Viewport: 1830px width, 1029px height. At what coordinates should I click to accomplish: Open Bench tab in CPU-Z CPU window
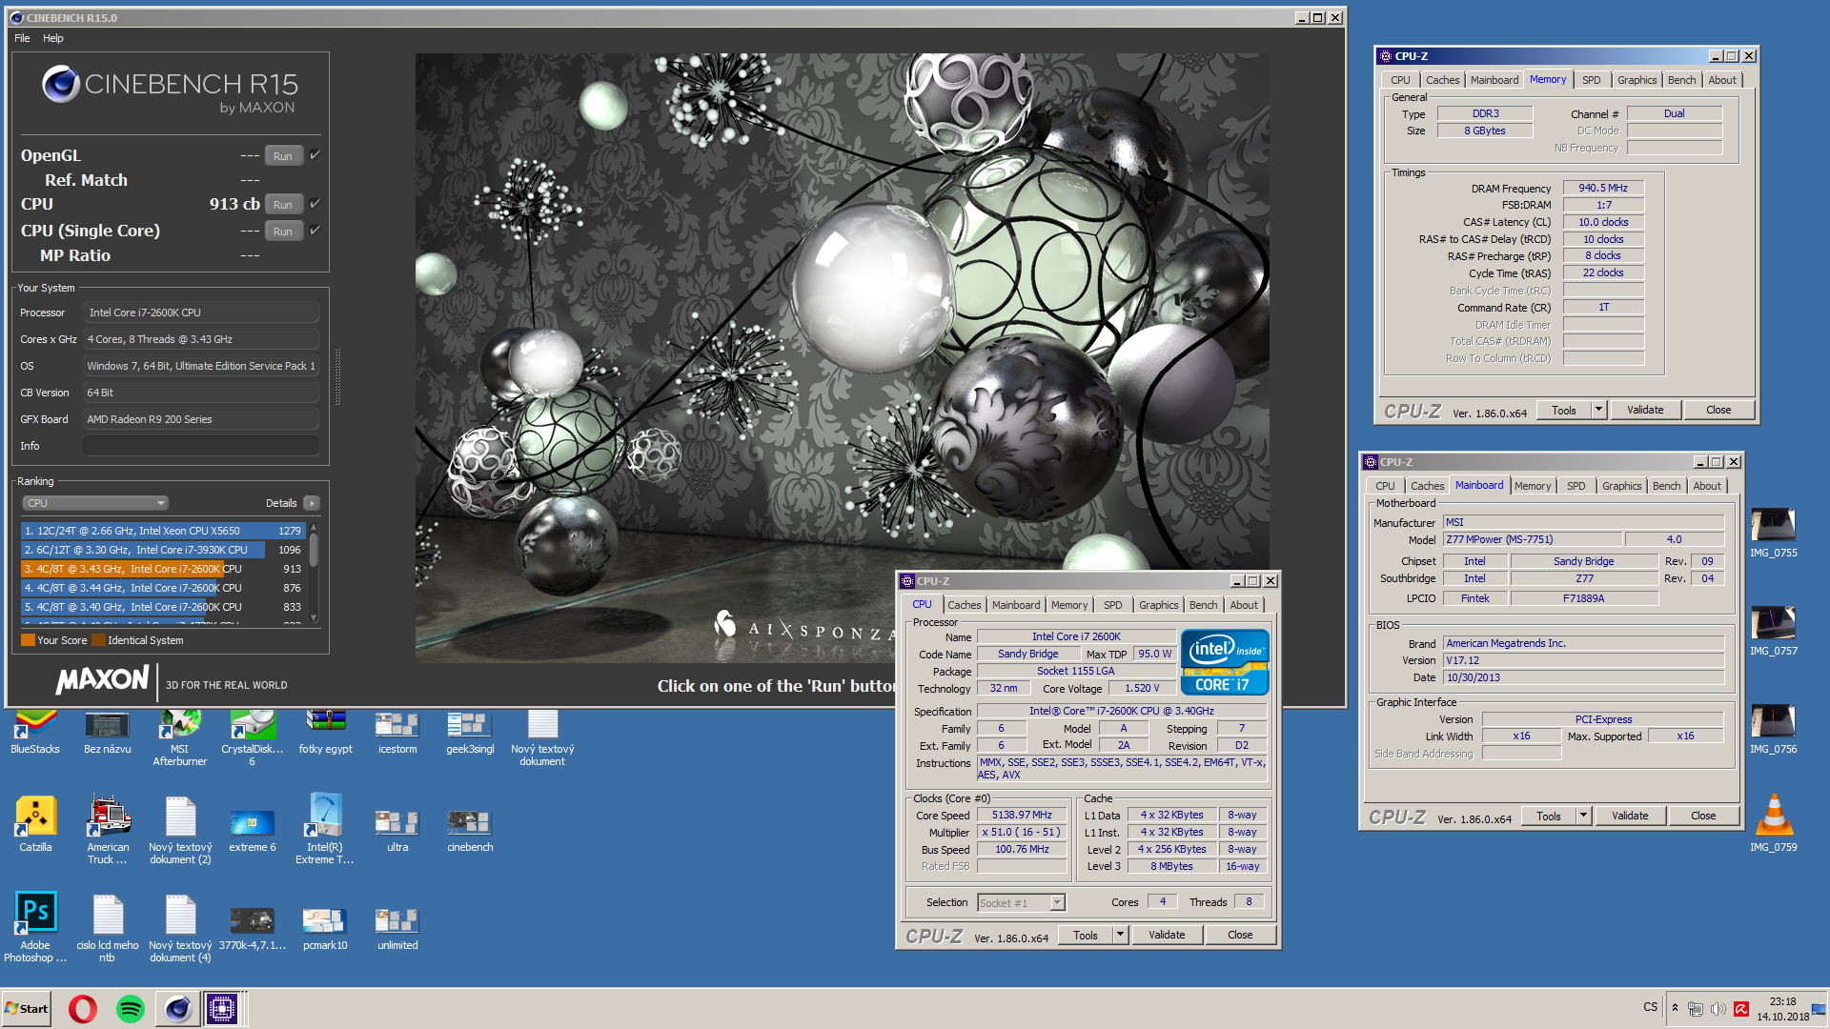1203,605
